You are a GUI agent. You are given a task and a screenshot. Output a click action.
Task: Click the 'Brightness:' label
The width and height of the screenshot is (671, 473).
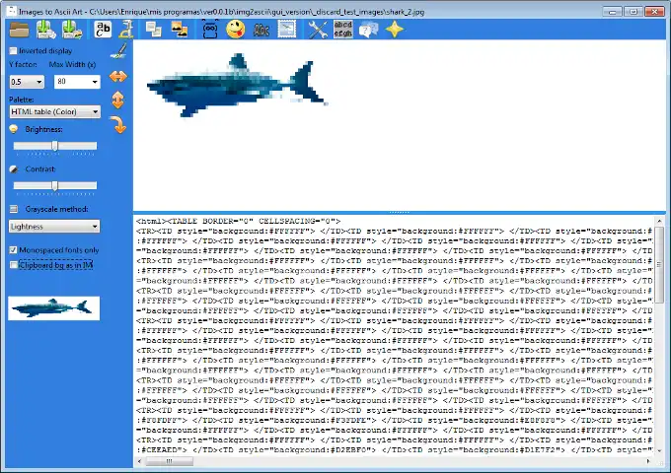(x=43, y=129)
